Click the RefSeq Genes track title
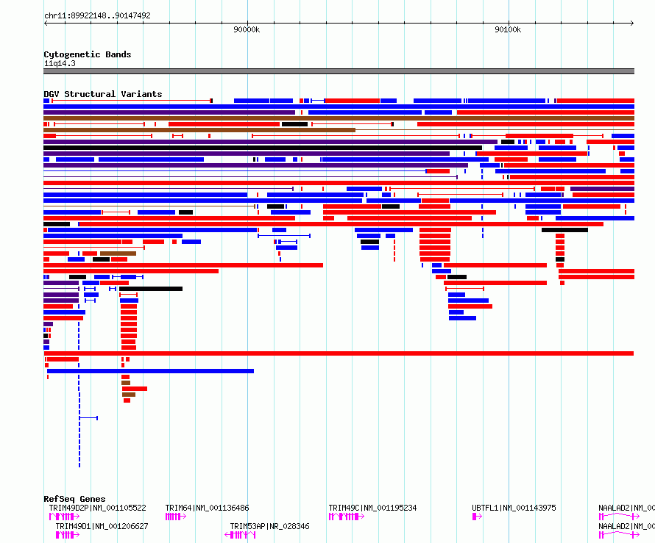The image size is (655, 543). [74, 499]
